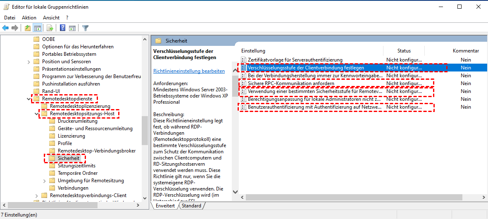Click tree pane scroll up arrow
The image size is (488, 219).
145,39
